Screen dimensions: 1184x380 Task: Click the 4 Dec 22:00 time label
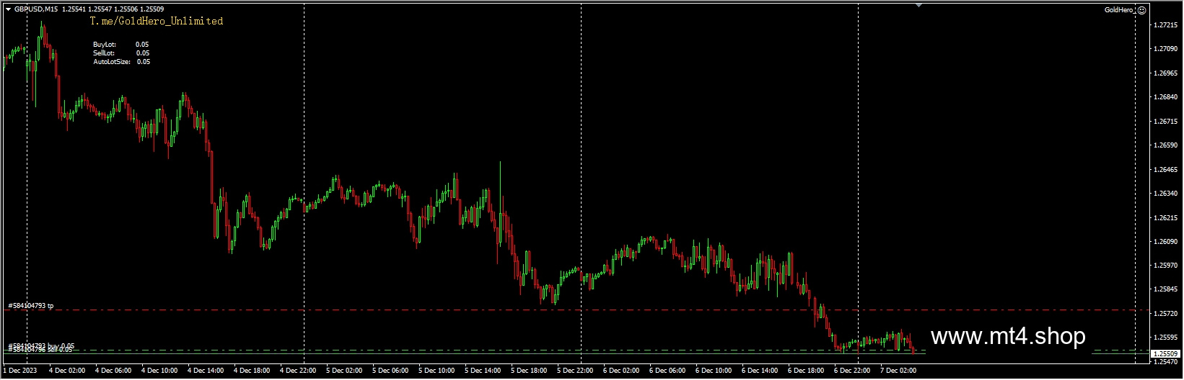[x=298, y=371]
